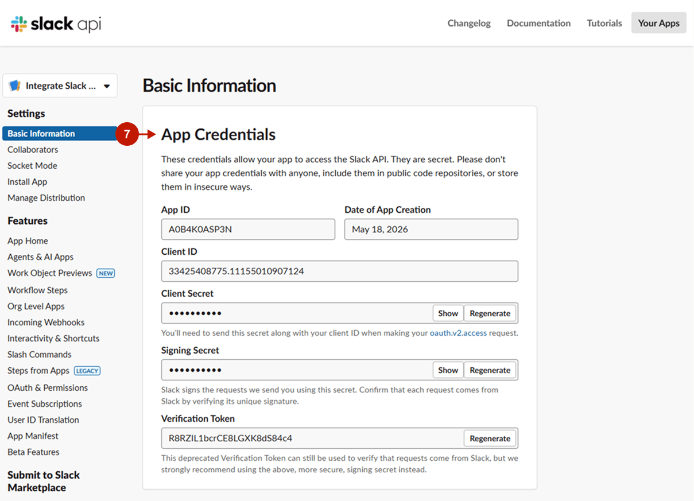The image size is (694, 501).
Task: Open Manage Distribution
Action: [x=46, y=198]
